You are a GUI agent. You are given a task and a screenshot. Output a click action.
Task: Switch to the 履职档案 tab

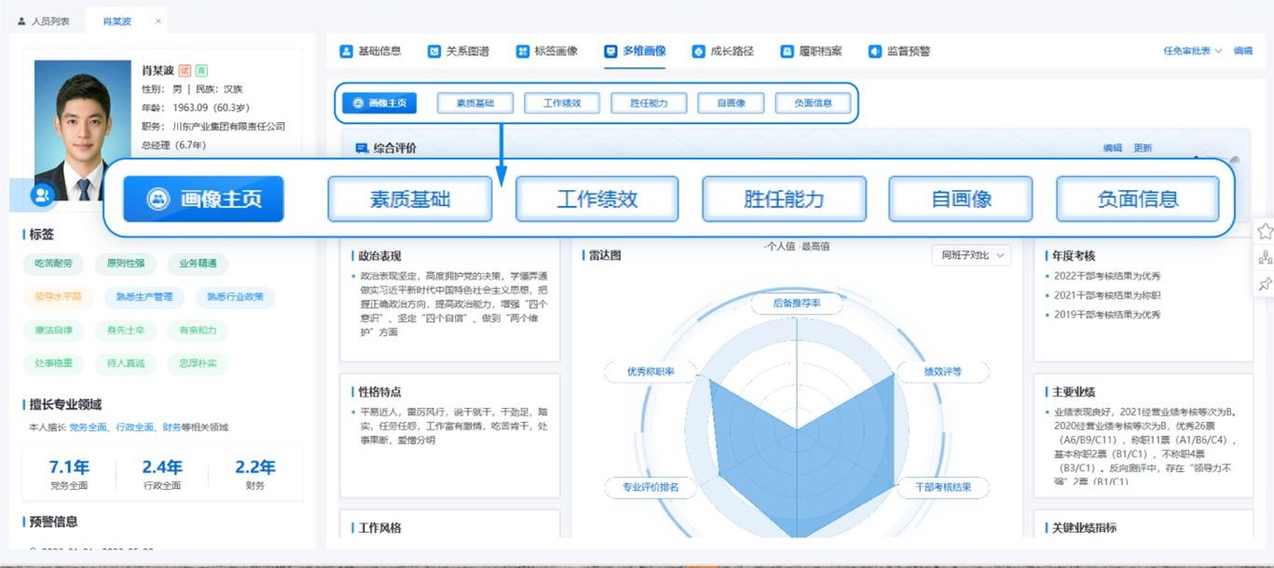pyautogui.click(x=810, y=51)
